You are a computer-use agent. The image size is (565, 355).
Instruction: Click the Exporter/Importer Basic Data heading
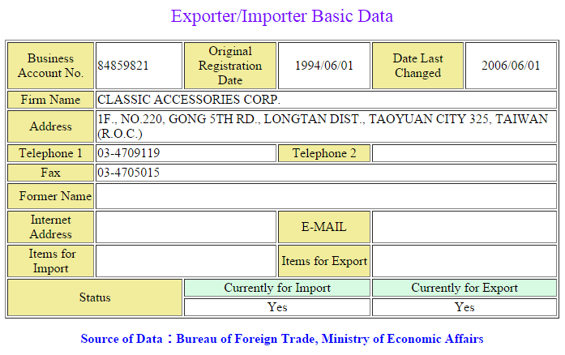[282, 16]
